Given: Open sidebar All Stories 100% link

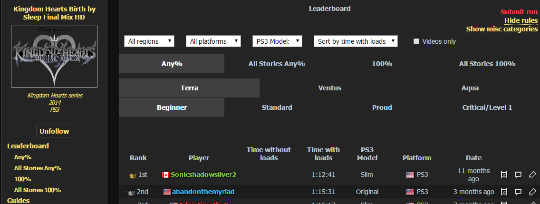Looking at the screenshot, I should 38,190.
